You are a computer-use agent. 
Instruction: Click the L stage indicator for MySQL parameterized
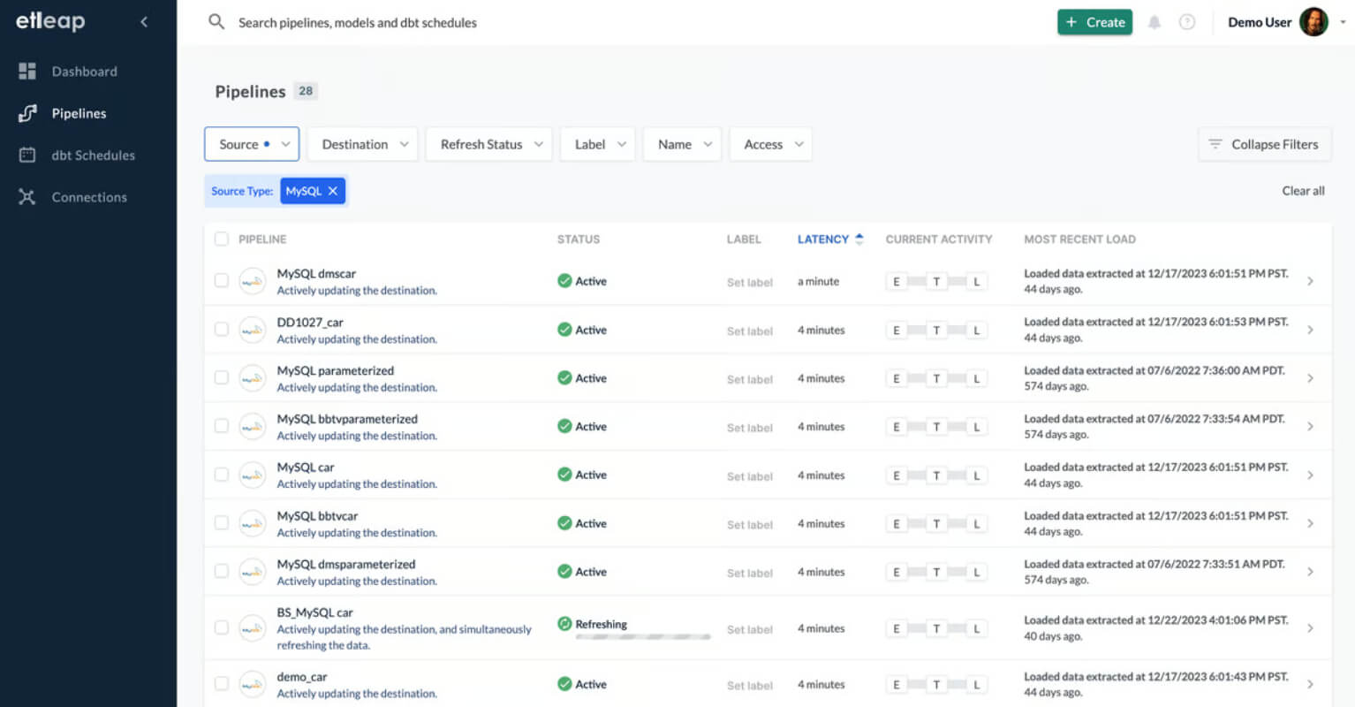(x=976, y=378)
